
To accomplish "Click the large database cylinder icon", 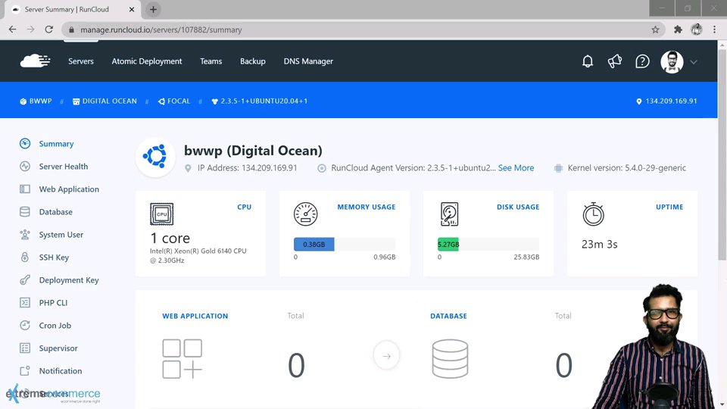I will pos(450,358).
